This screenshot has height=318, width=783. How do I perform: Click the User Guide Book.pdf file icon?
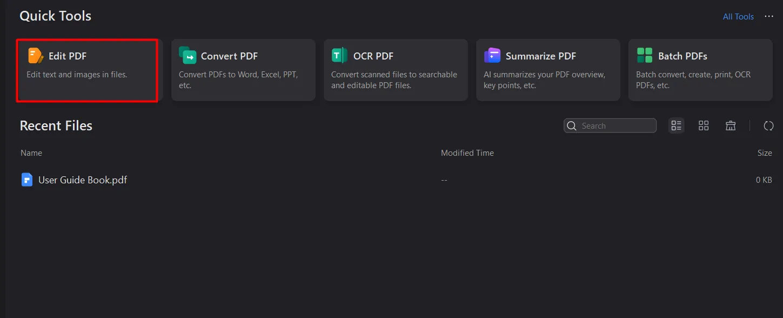[27, 180]
